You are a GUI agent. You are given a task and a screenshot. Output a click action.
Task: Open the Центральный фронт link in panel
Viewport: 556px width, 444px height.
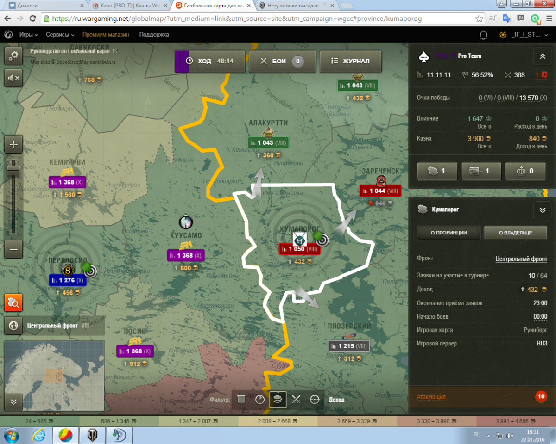tap(521, 259)
